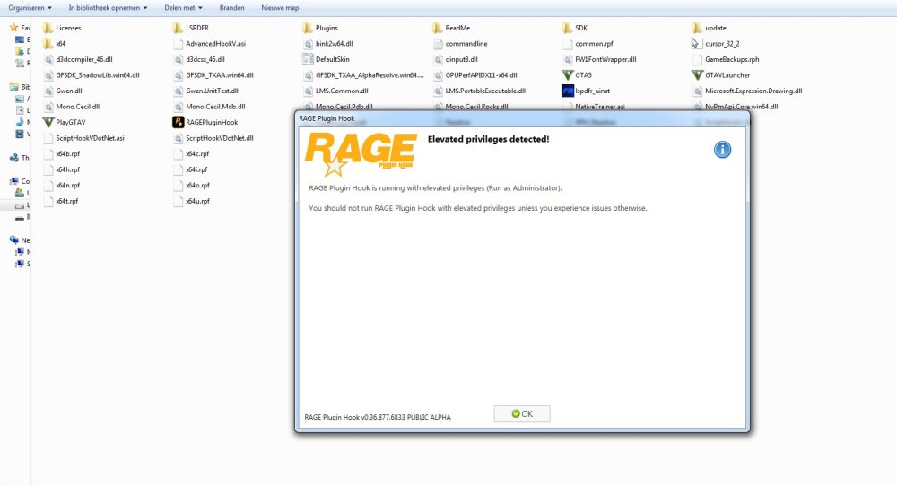Select the file named GFSDK_TXAA_AlphaResolve.win64
The image size is (897, 486).
(370, 75)
